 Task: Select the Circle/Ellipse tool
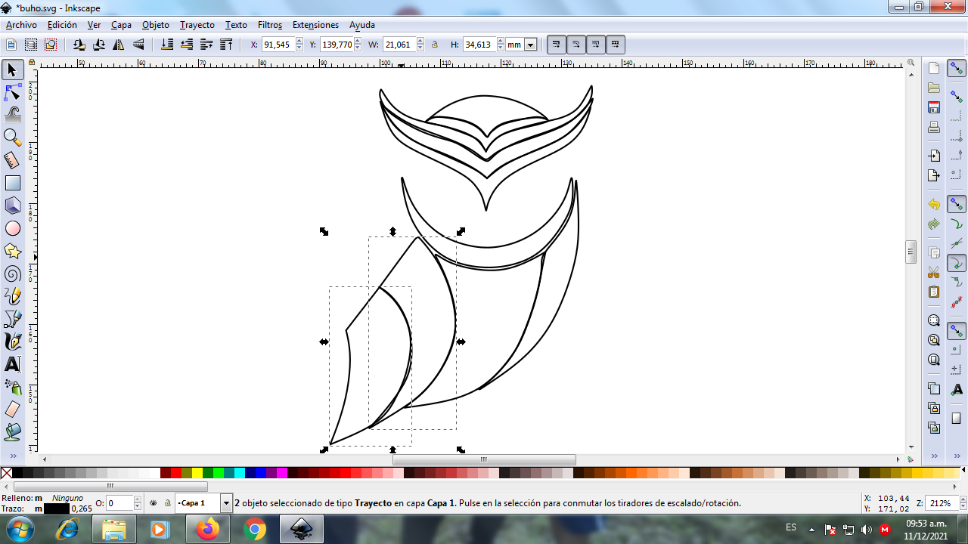pos(12,228)
